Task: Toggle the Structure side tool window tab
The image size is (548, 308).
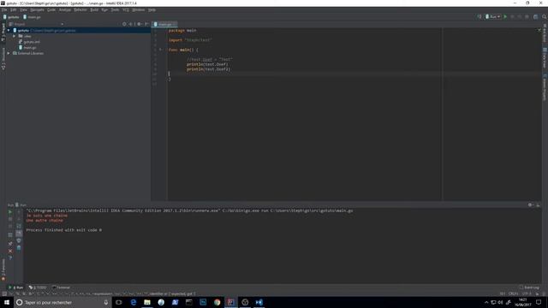Action: pos(3,59)
